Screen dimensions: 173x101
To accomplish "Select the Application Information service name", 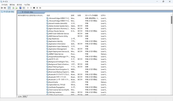I will pyautogui.click(x=57, y=44).
